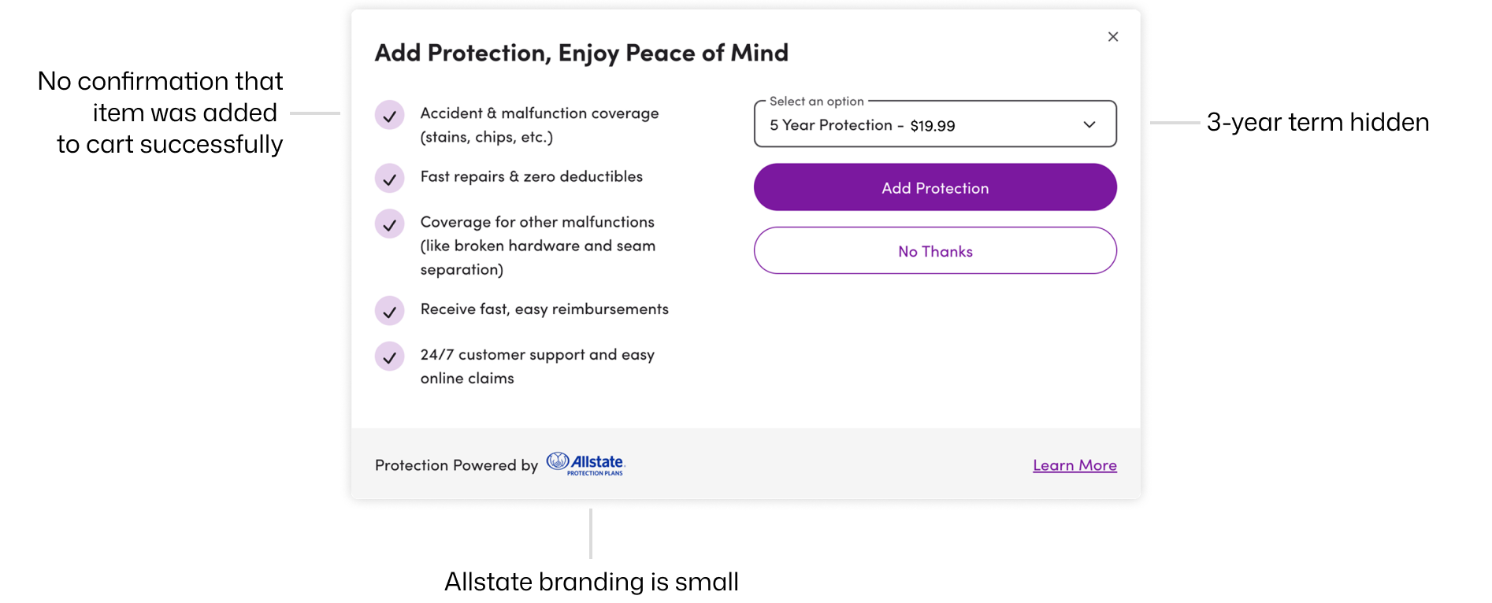Click the Fast repairs & zero deductibles text
Screen dimensions: 1492x603
(x=532, y=176)
